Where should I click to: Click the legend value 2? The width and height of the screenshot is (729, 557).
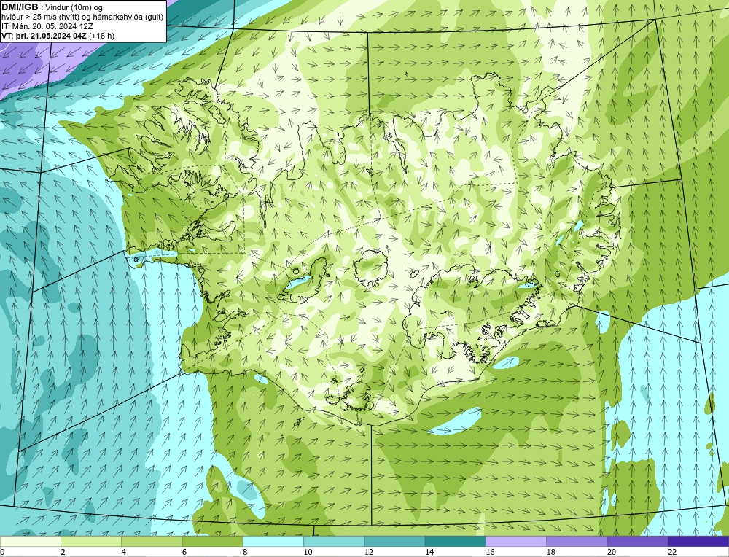click(63, 552)
